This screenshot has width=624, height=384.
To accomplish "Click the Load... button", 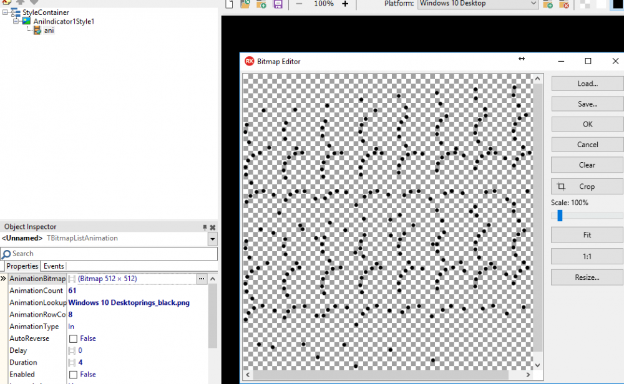I will pos(587,84).
